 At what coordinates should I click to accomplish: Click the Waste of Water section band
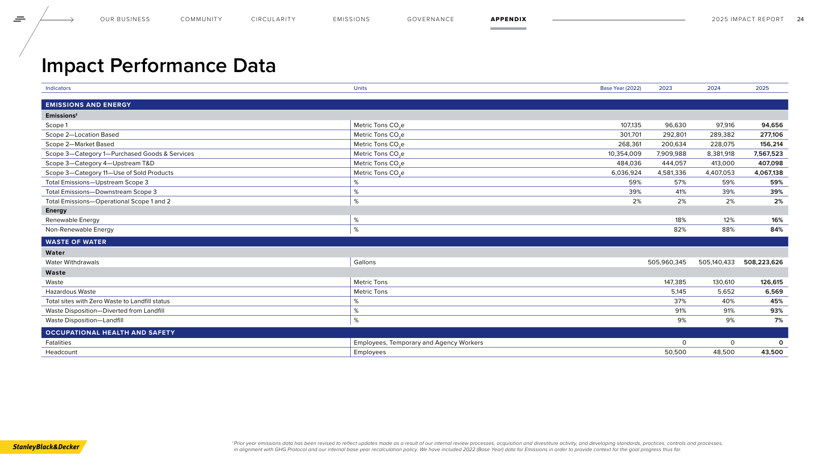click(414, 242)
